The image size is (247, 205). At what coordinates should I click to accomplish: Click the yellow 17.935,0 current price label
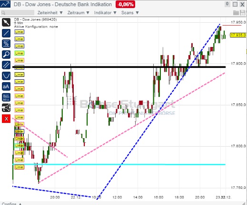pyautogui.click(x=238, y=35)
